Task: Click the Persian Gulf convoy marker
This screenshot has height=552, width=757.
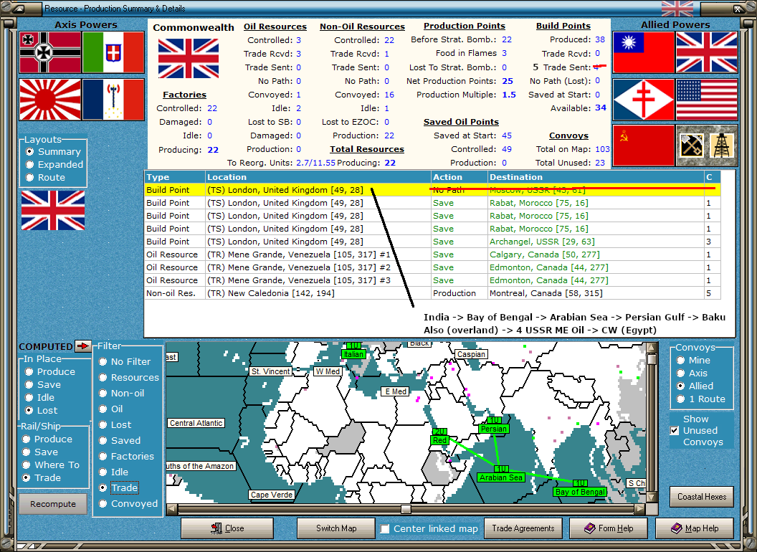Action: pos(493,429)
